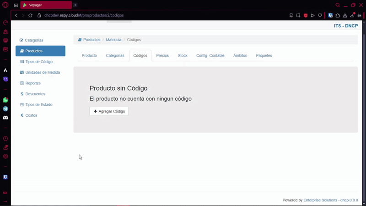Reload the current page
Viewport: 366px width, 206px height.
30,16
